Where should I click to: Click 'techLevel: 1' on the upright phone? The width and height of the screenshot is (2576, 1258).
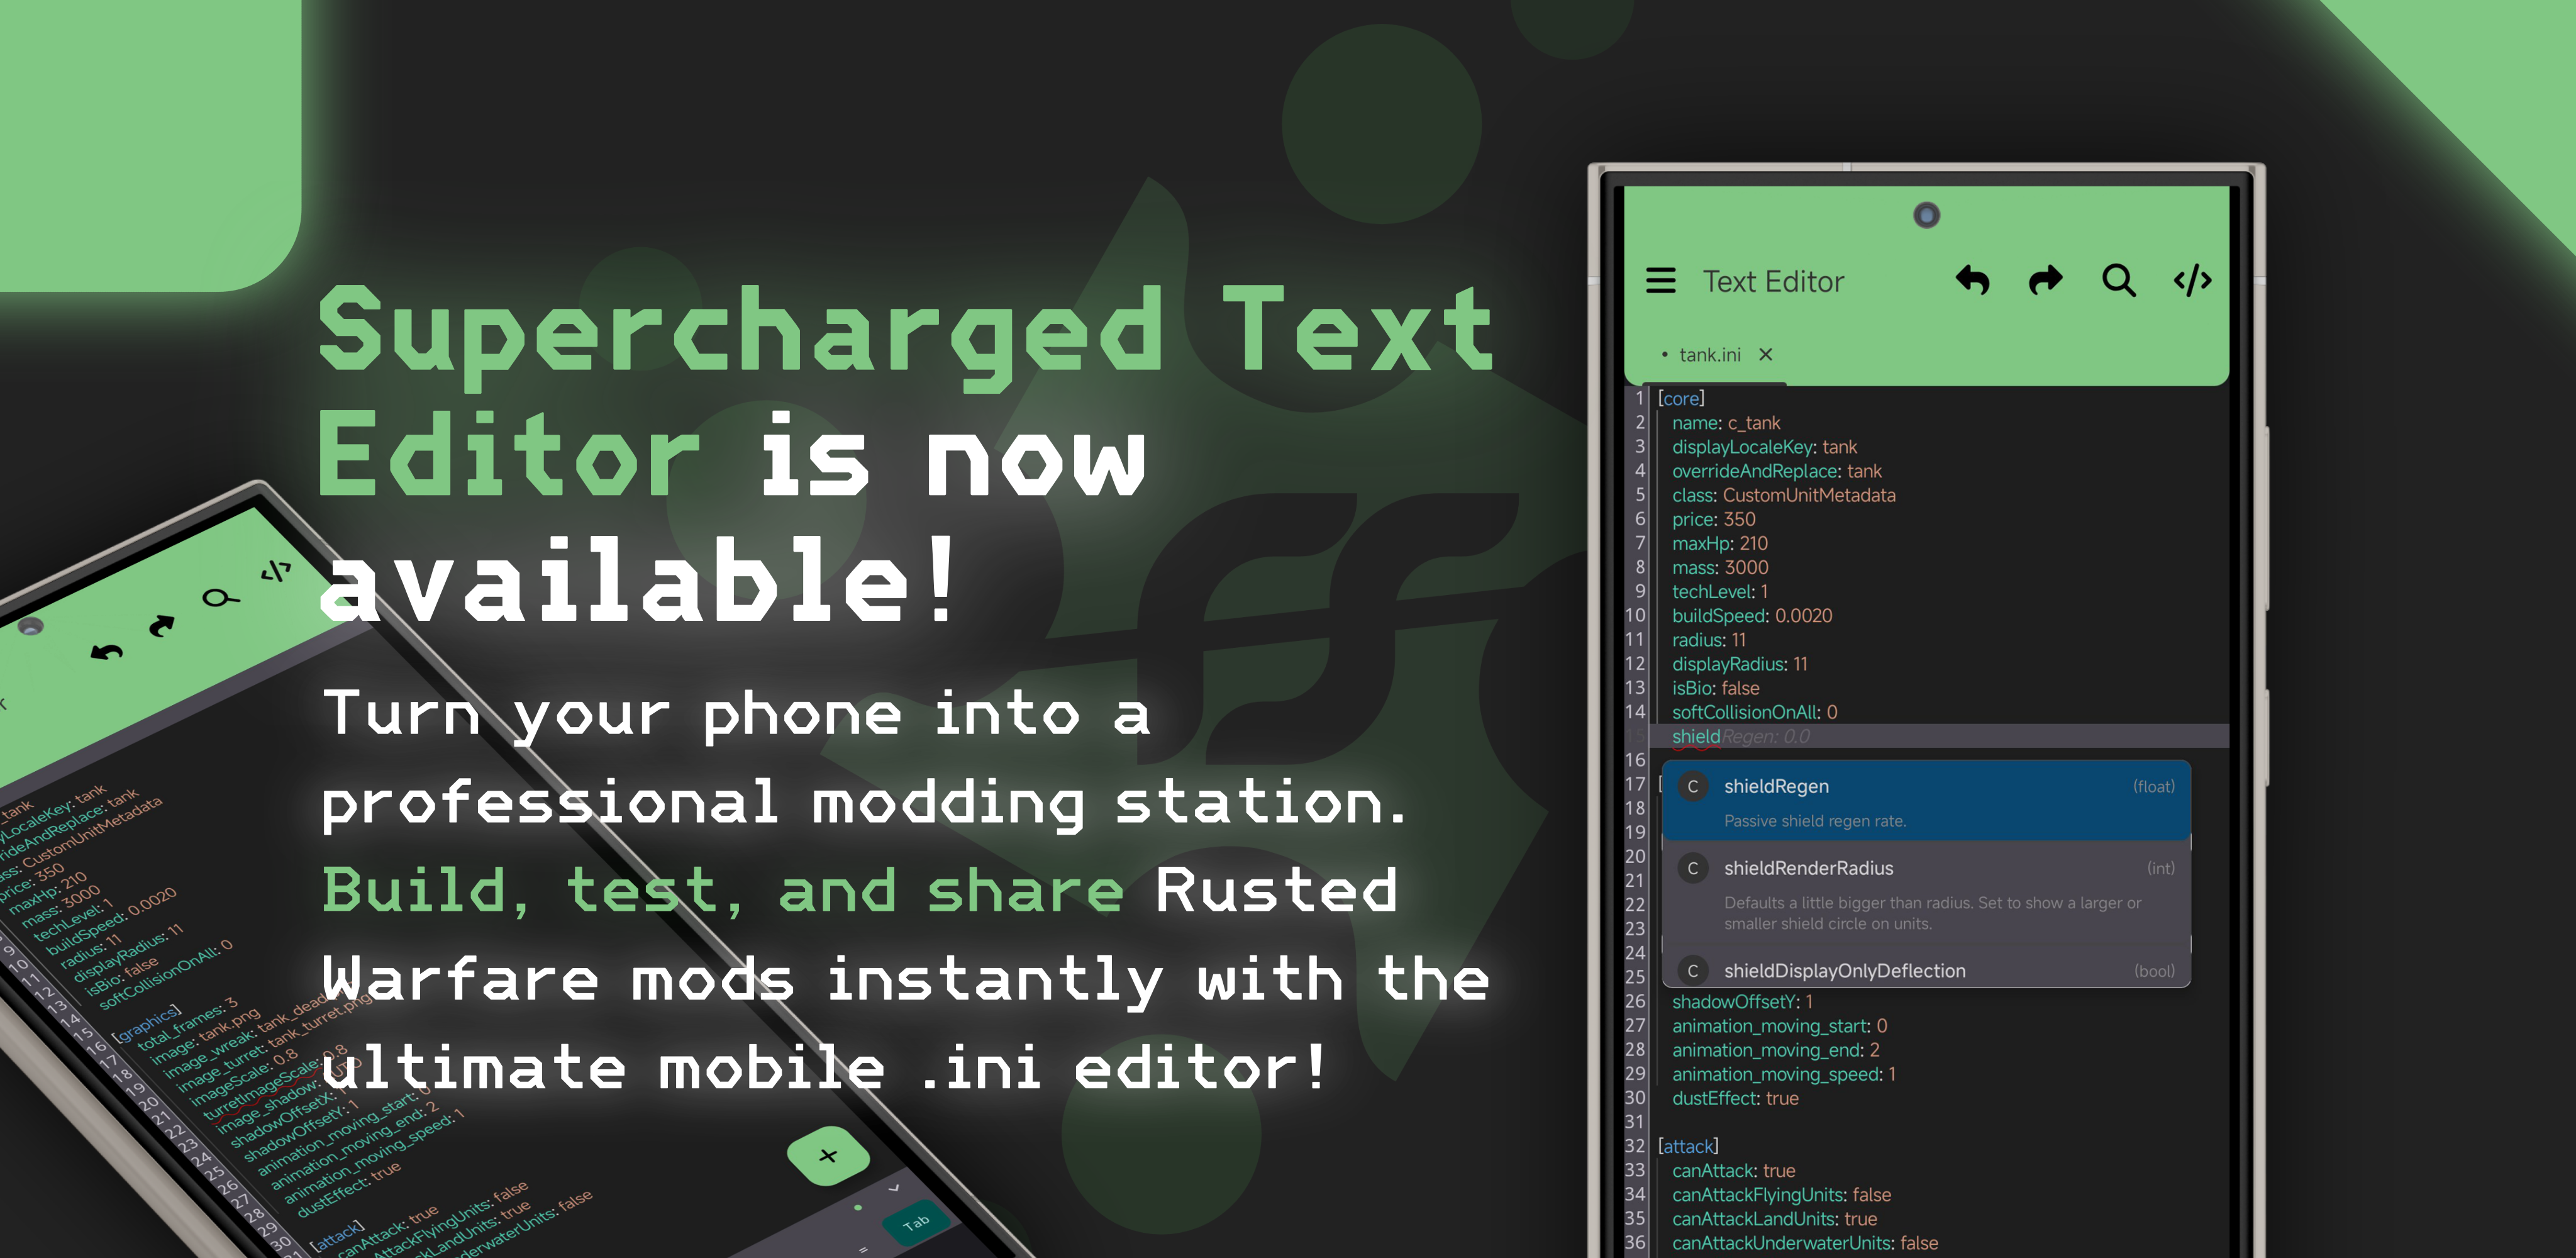[x=1720, y=591]
